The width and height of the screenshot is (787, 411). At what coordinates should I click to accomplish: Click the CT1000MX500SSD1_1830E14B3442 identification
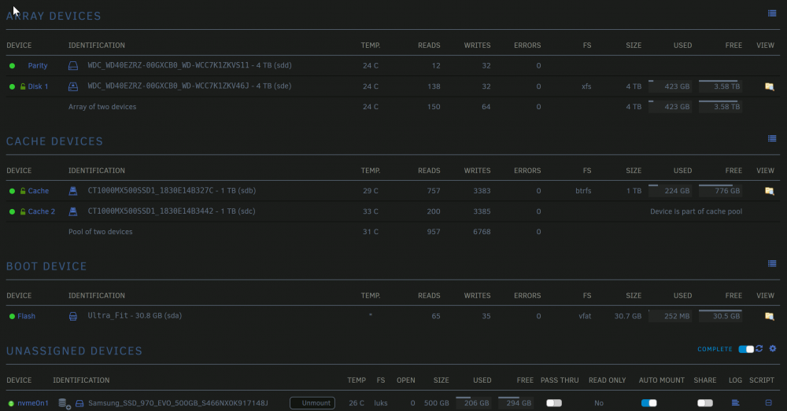[x=172, y=211]
